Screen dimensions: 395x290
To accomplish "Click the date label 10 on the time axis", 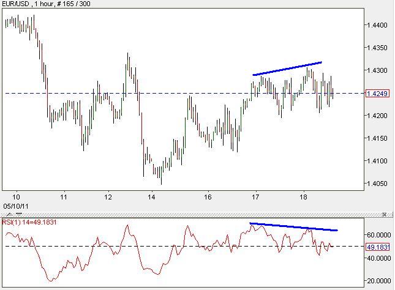I will (x=16, y=197).
